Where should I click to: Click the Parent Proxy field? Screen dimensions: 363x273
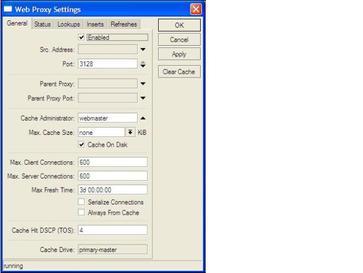[x=108, y=84]
